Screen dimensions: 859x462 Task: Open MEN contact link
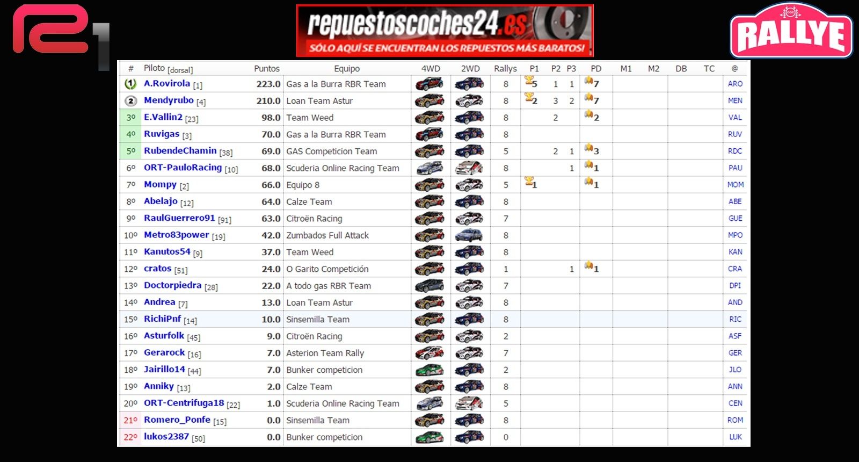click(x=735, y=100)
